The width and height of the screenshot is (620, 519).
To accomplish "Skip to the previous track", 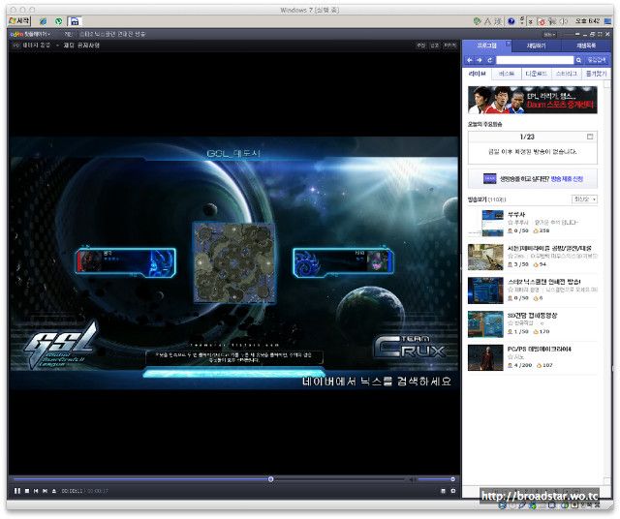I will tap(36, 491).
